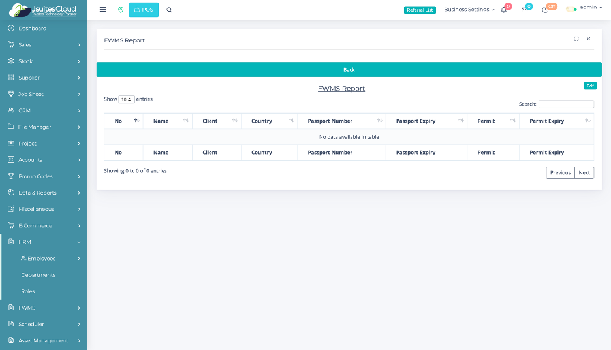611x350 pixels.
Task: Open the Dashboard sidebar item
Action: 32,29
